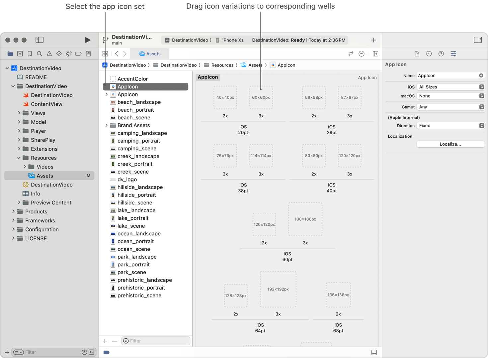
Task: Open the Find navigator magnifier icon
Action: pyautogui.click(x=40, y=54)
